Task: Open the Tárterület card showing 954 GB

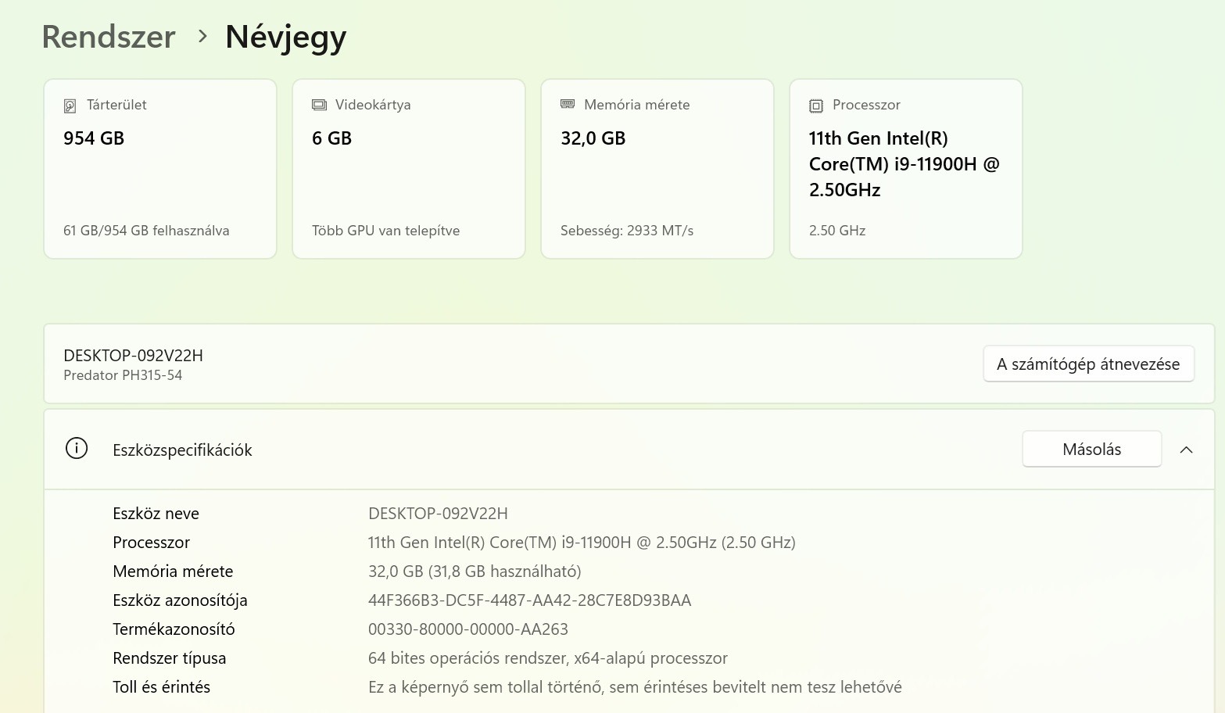Action: coord(160,168)
